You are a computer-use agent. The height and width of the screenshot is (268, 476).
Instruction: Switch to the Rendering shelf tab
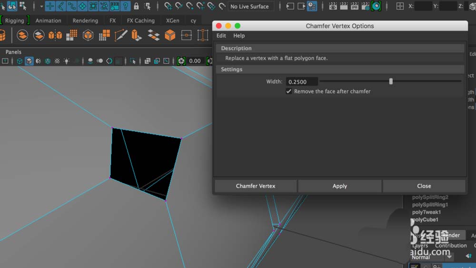(85, 20)
